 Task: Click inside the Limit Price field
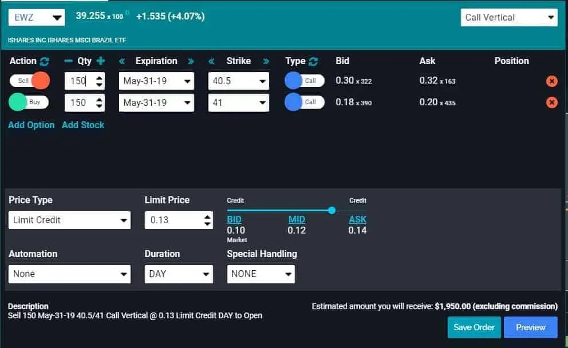(x=172, y=220)
